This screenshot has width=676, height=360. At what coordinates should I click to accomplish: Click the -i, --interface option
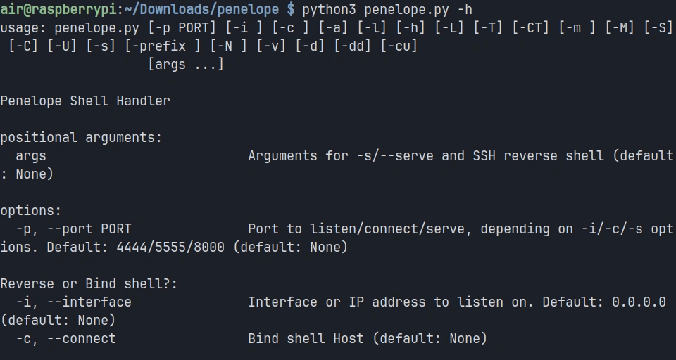click(x=73, y=302)
